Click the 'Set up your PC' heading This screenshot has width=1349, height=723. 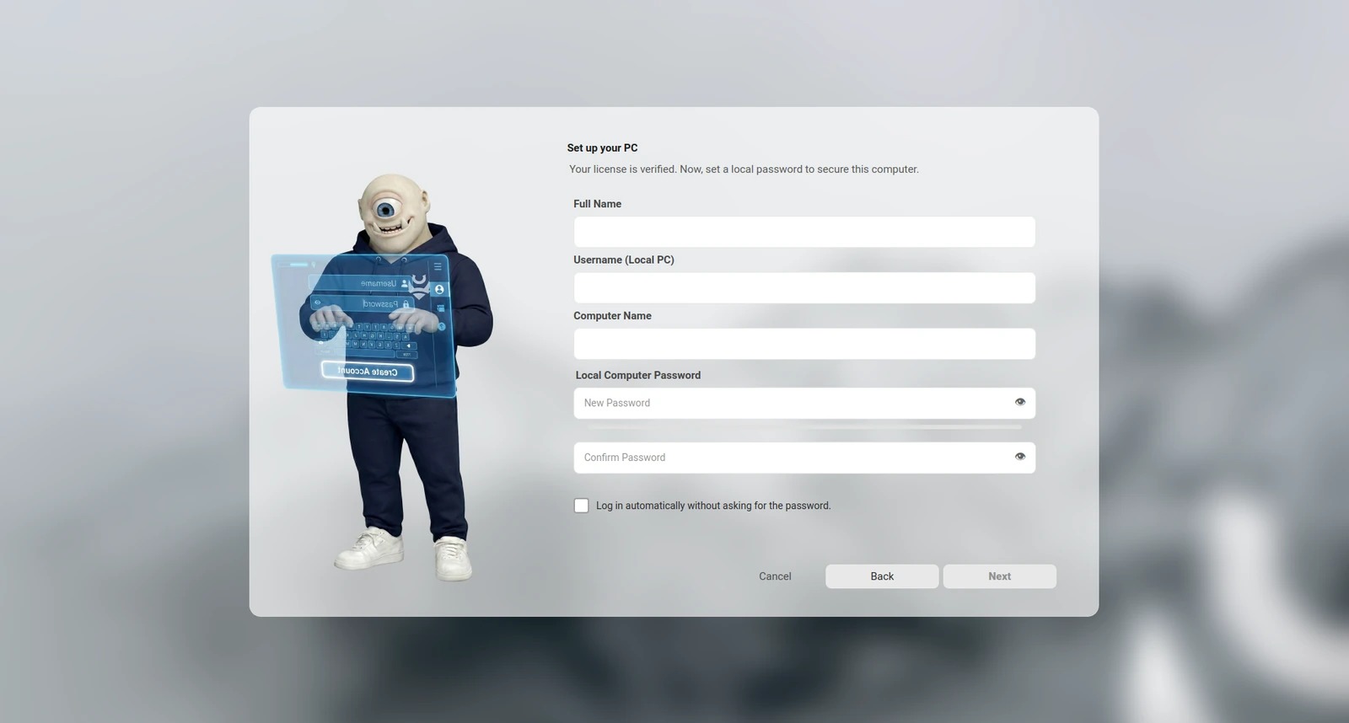[602, 147]
